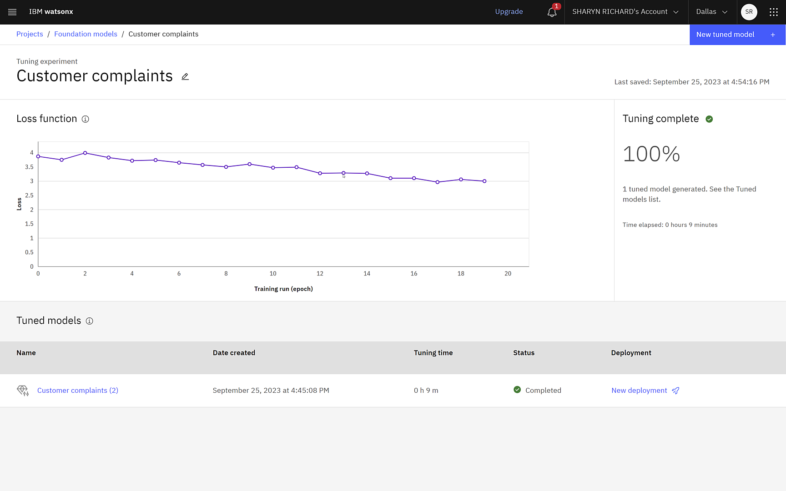Open the apps grid switcher
The height and width of the screenshot is (491, 786).
tap(774, 12)
